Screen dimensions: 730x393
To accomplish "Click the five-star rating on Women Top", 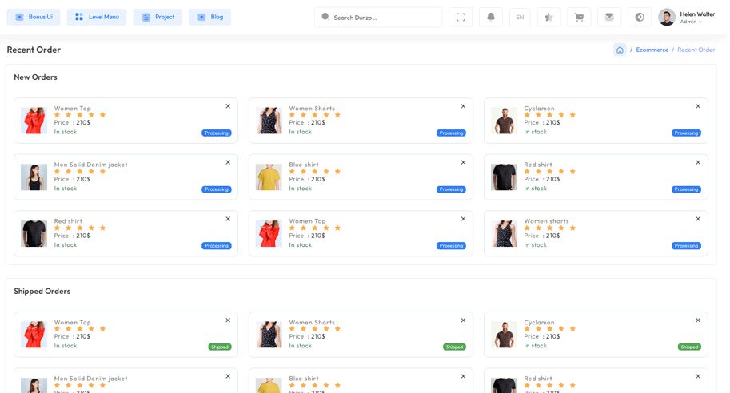I will point(80,115).
